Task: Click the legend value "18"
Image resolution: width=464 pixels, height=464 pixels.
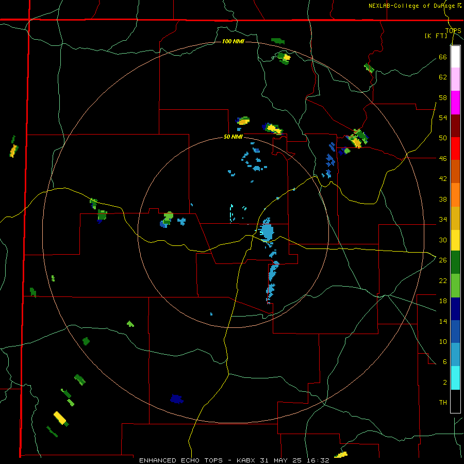Action: [x=443, y=301]
